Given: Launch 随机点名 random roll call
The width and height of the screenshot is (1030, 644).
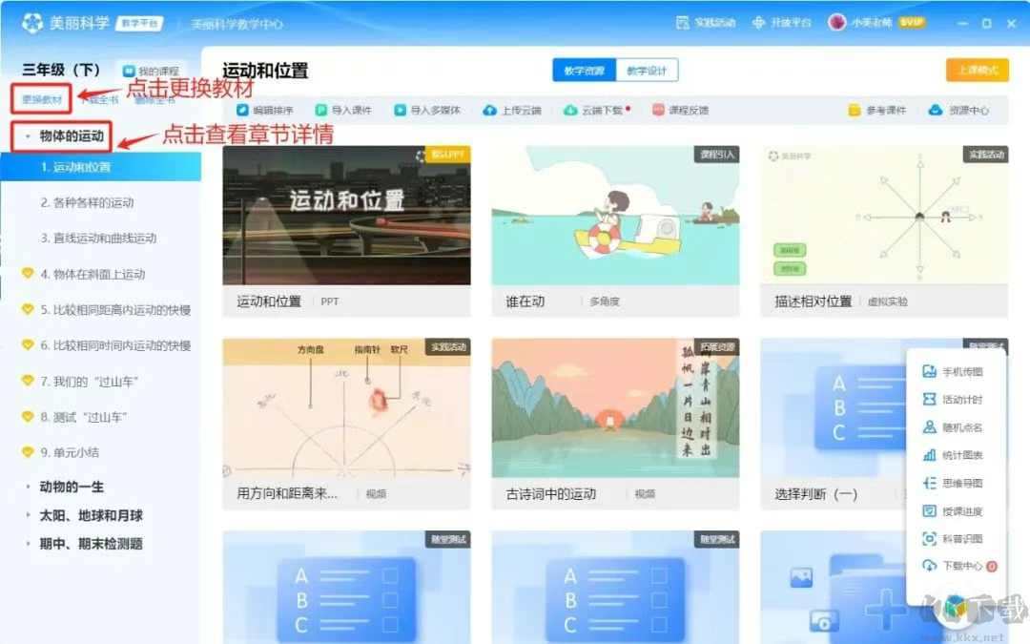Looking at the screenshot, I should 953,427.
